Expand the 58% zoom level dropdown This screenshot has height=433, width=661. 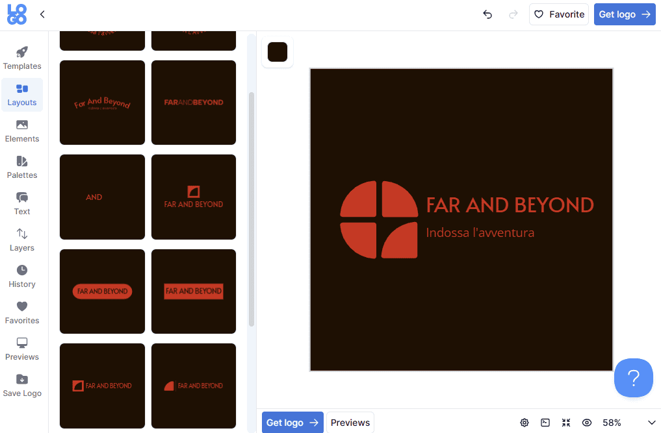coord(651,423)
